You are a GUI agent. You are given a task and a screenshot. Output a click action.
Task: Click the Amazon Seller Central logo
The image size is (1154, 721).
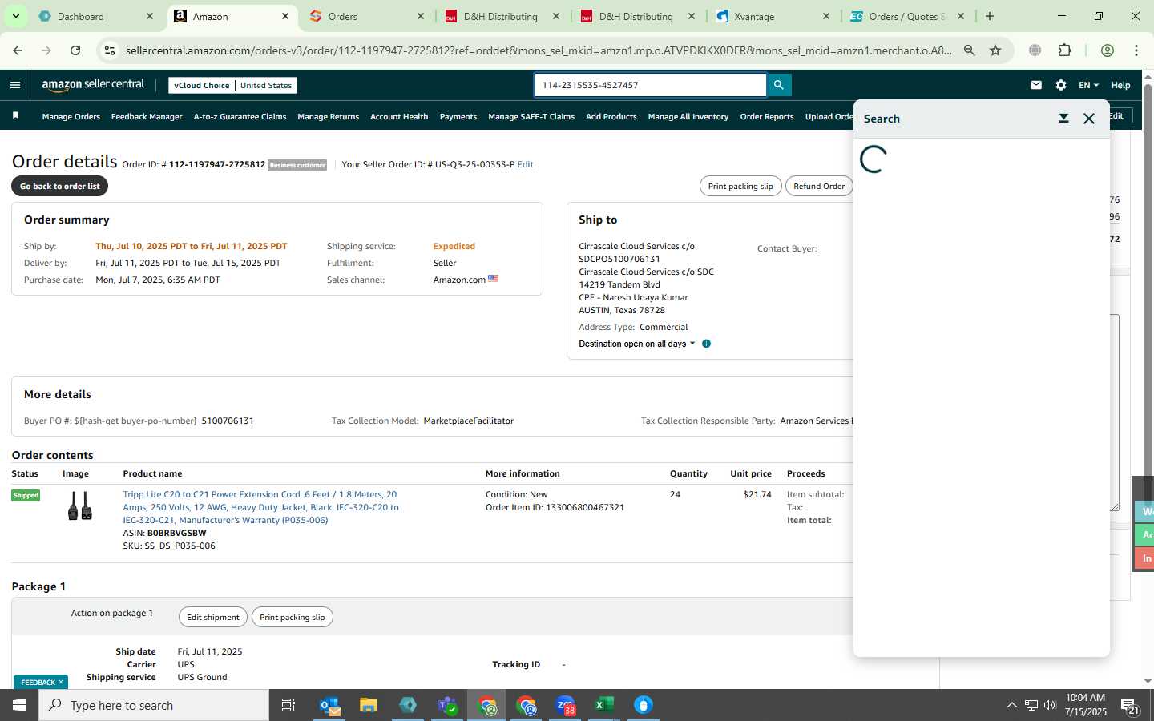tap(93, 85)
